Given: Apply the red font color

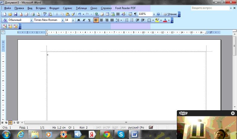Looking at the screenshot, I should point(165,20).
